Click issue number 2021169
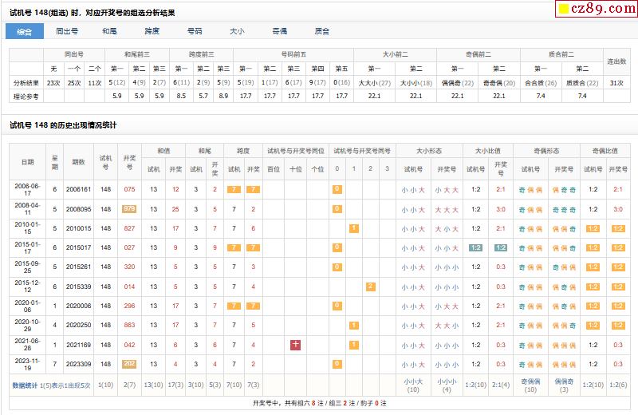The height and width of the screenshot is (415, 638). coord(78,345)
